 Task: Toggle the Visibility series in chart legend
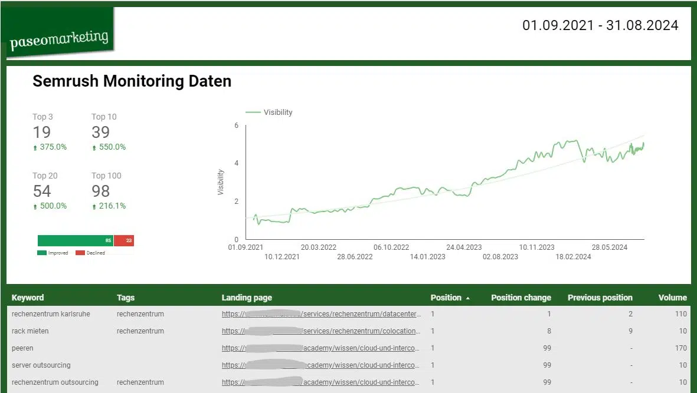(269, 112)
